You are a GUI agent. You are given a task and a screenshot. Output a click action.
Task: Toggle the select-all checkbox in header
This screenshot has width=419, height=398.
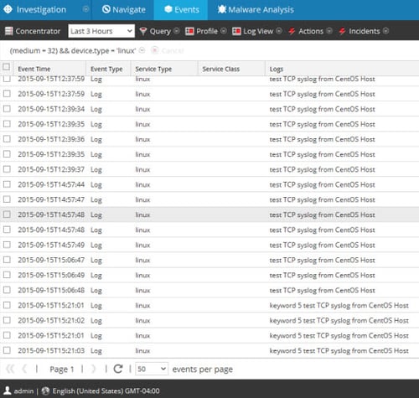click(x=6, y=67)
